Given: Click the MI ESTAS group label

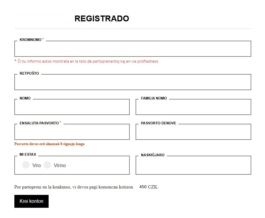Looking at the screenshot, I should point(28,155).
